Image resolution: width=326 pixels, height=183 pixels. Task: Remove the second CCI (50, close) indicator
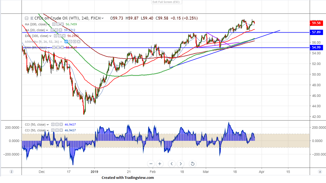61,130
